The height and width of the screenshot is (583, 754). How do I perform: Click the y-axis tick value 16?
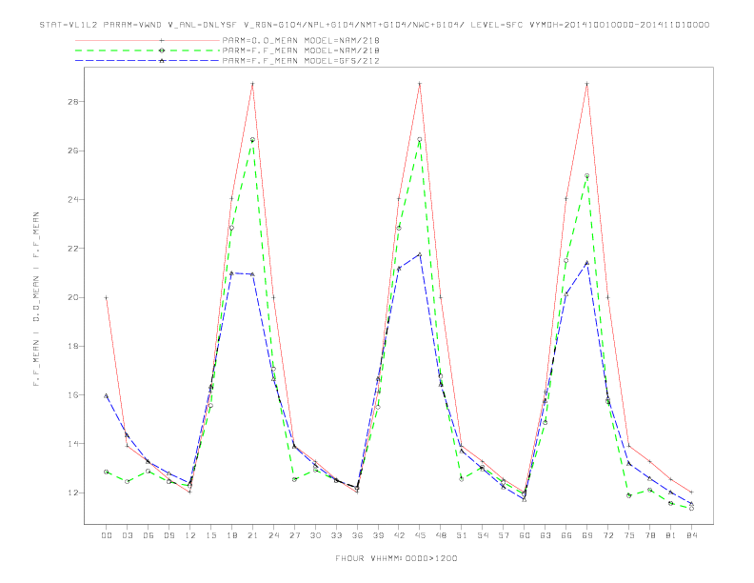[73, 395]
